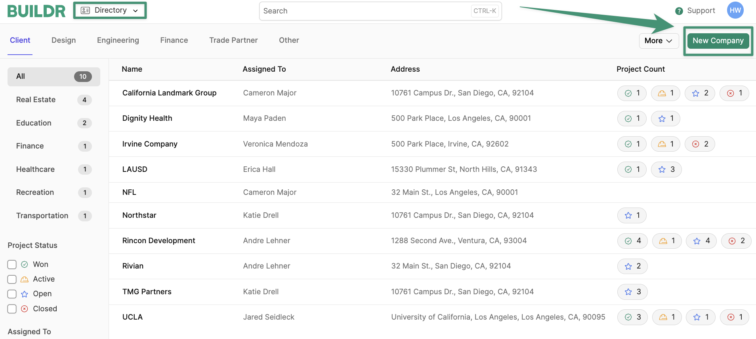756x339 pixels.
Task: Filter by Recreation category
Action: [x=54, y=192]
